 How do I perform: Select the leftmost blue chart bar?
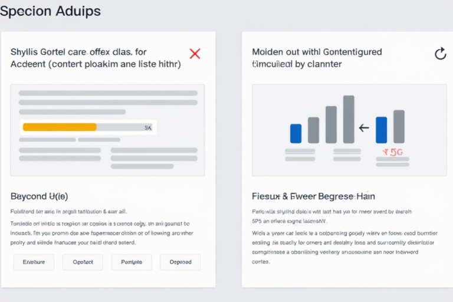tap(296, 133)
